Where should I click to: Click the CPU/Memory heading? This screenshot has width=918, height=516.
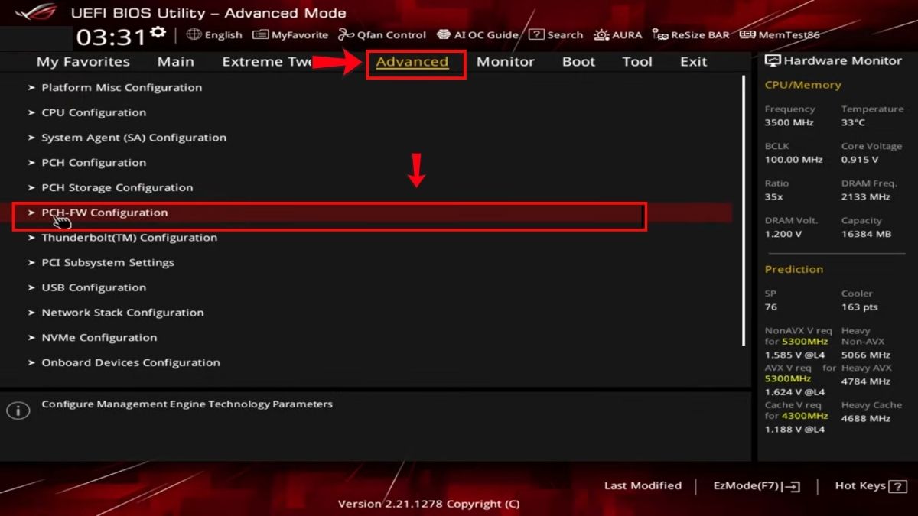click(802, 86)
